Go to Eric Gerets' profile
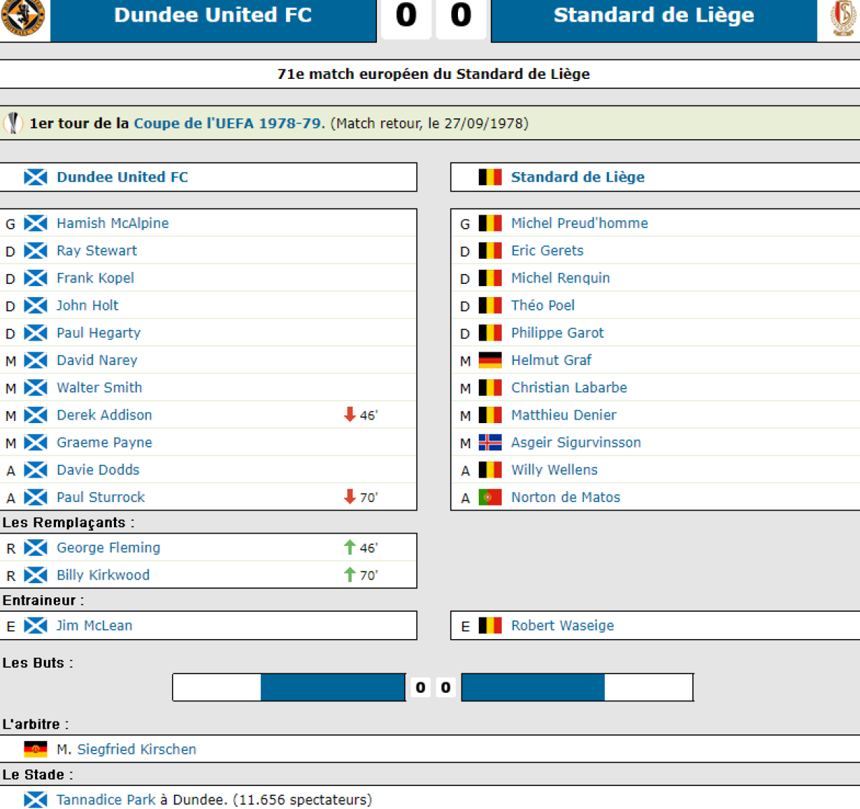This screenshot has width=860, height=809. tap(547, 250)
